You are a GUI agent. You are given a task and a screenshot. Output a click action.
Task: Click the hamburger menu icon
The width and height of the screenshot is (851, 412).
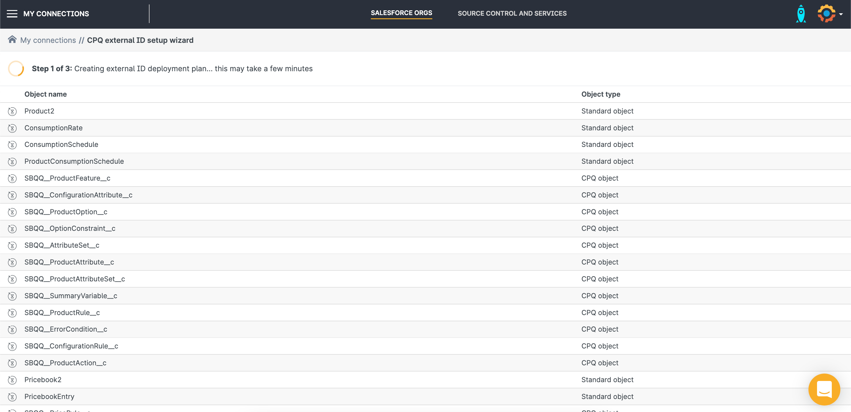tap(12, 14)
